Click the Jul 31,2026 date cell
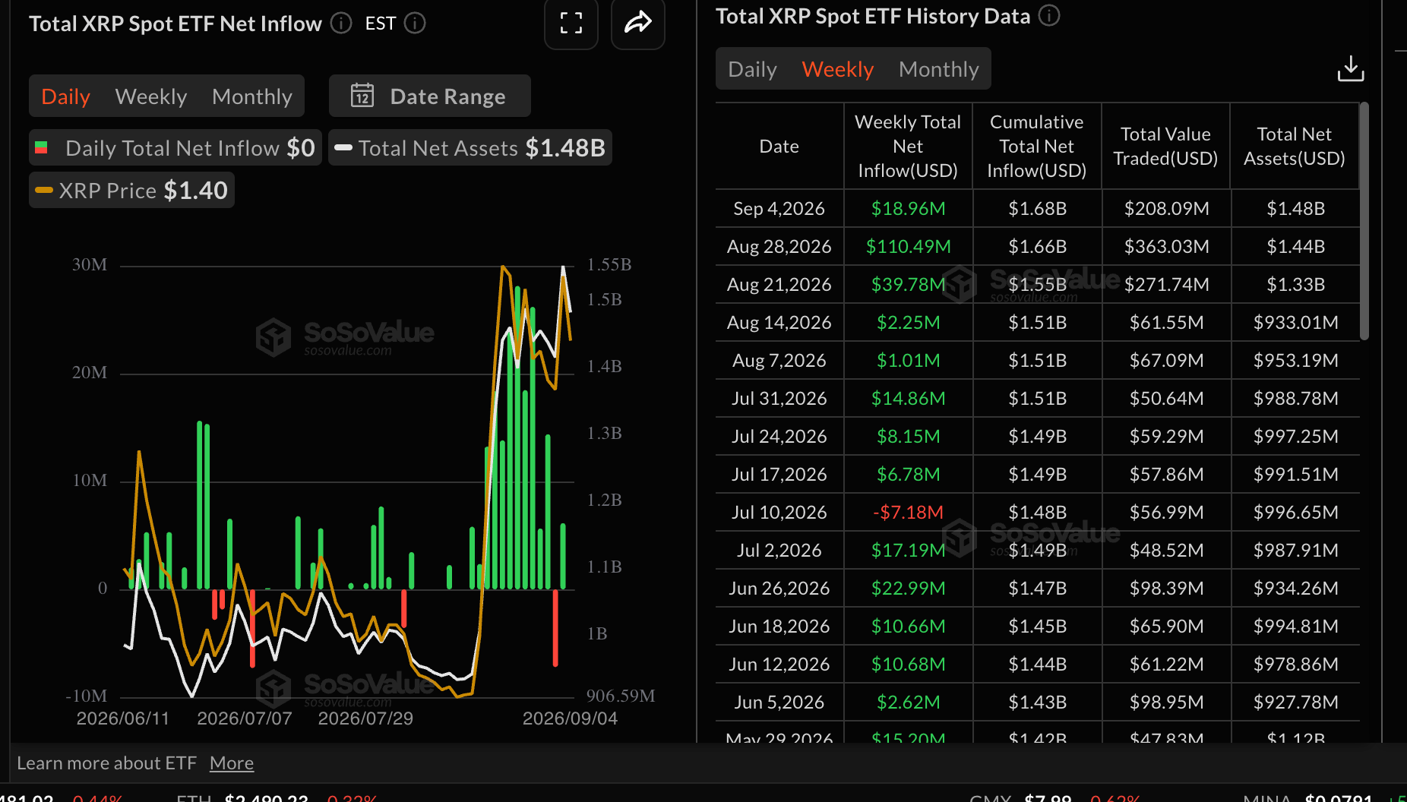The width and height of the screenshot is (1407, 802). click(779, 398)
